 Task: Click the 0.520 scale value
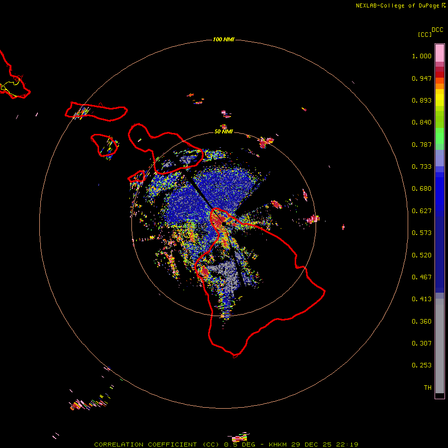[x=422, y=255]
